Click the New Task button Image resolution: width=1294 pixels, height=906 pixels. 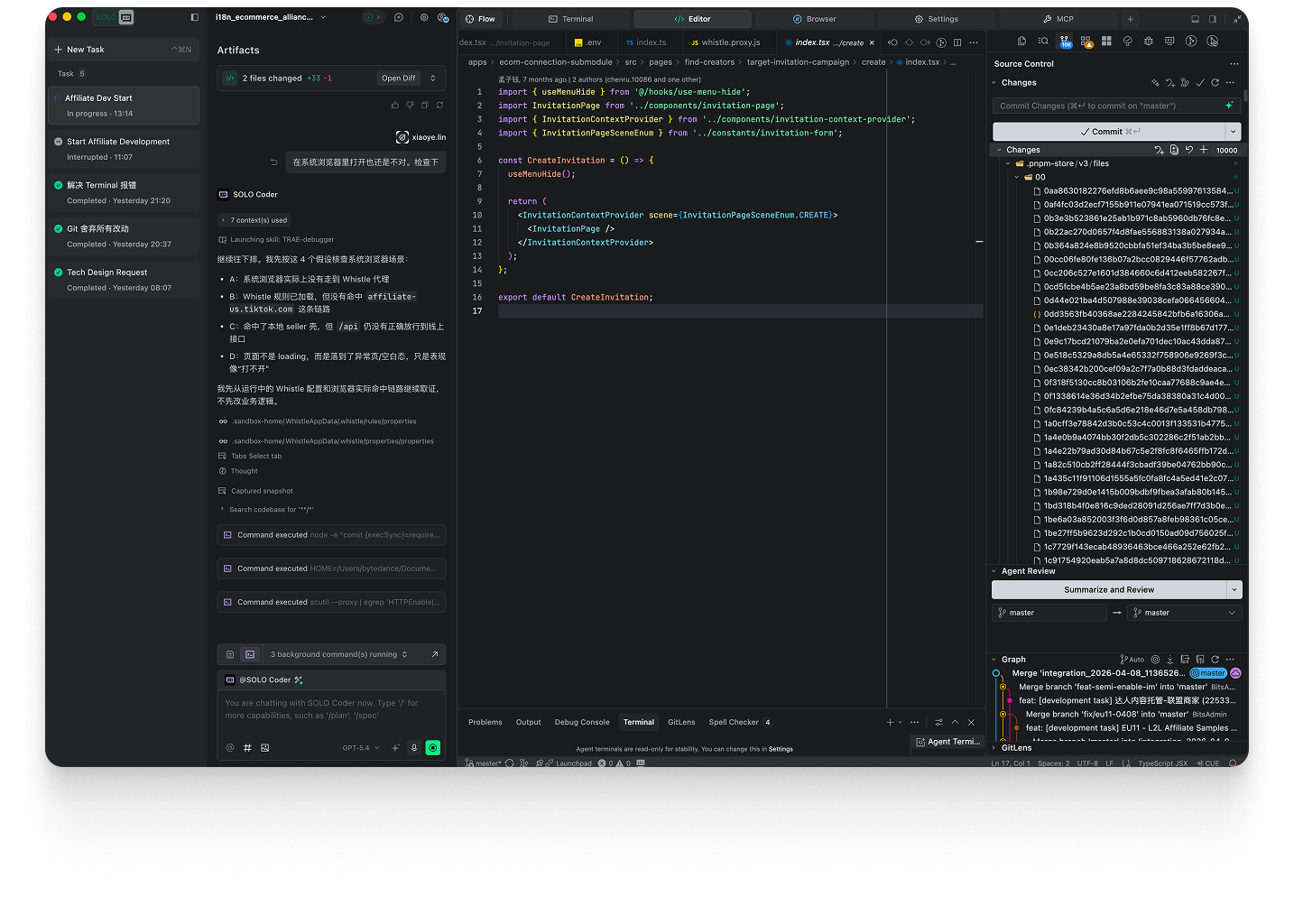123,50
